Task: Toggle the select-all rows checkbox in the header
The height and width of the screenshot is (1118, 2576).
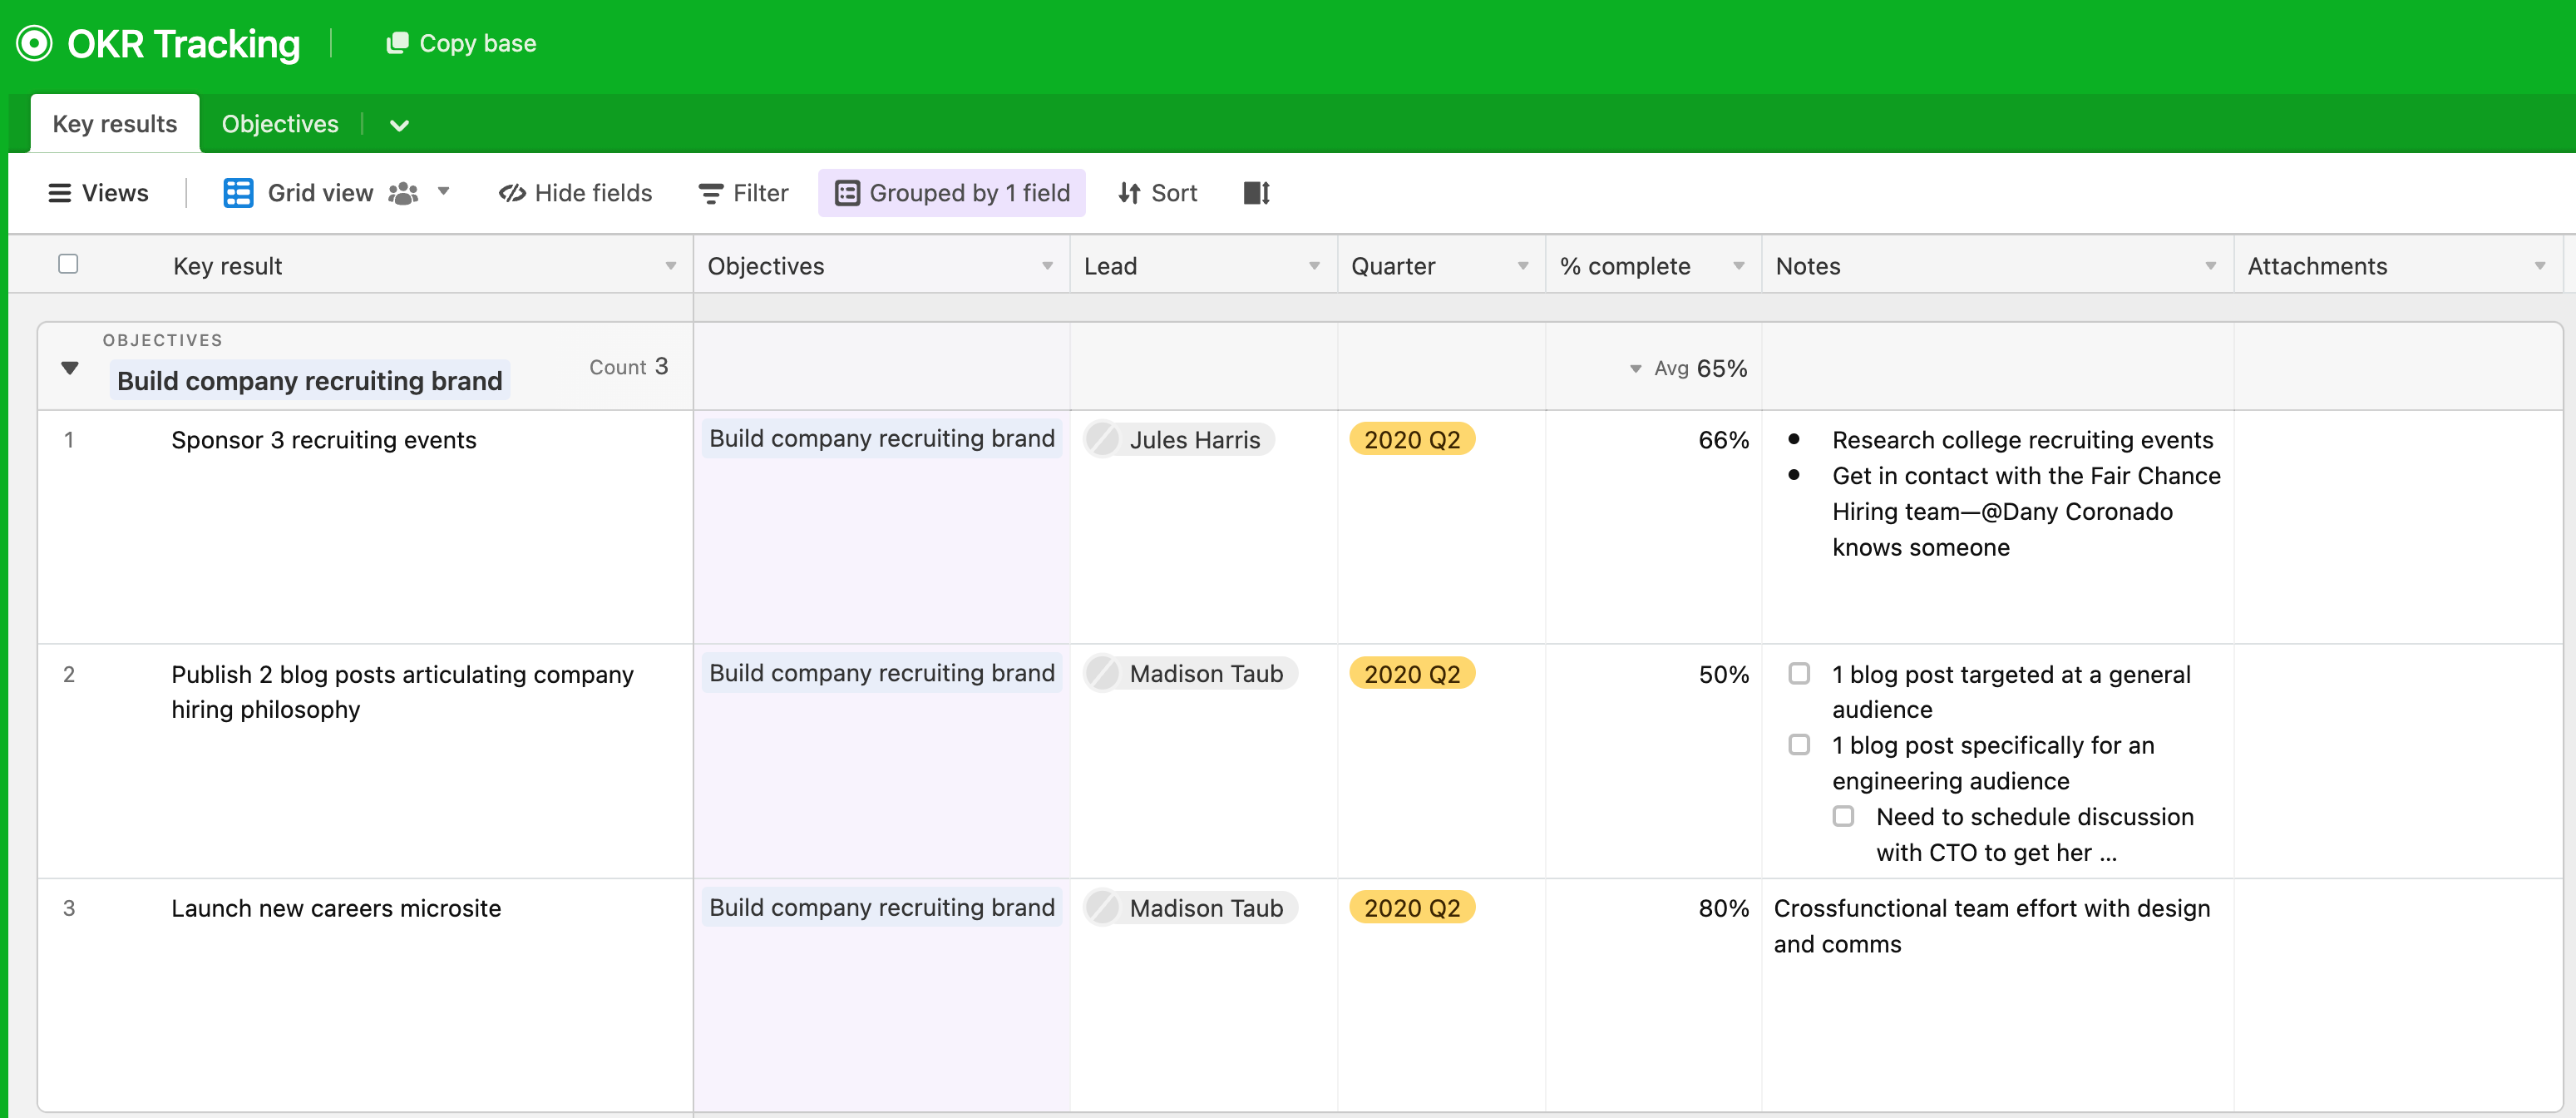Action: [68, 264]
